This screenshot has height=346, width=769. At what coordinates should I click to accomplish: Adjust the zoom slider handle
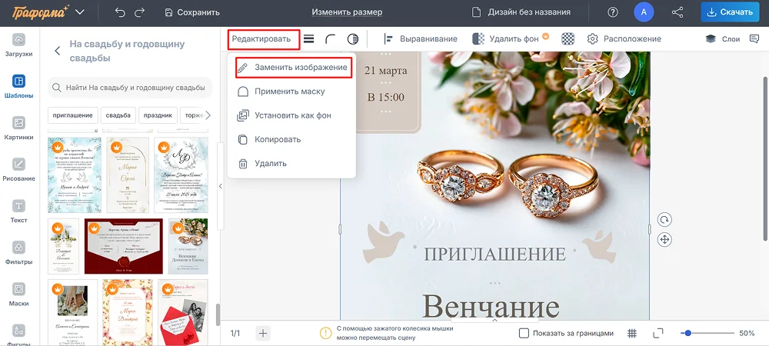click(687, 333)
